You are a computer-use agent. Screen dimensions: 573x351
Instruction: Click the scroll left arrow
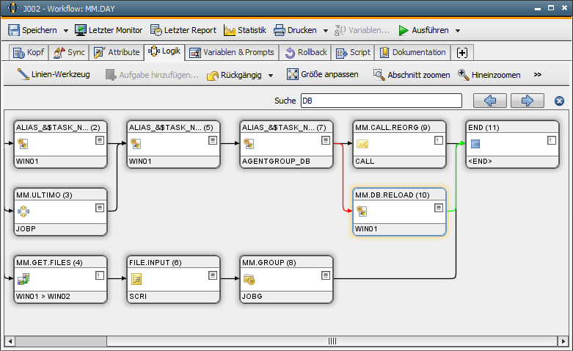pyautogui.click(x=10, y=341)
